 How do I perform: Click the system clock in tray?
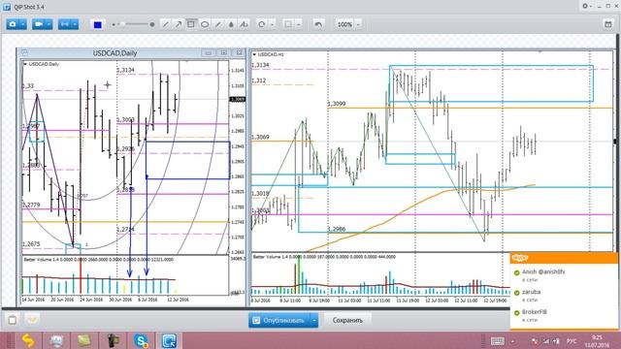click(598, 341)
